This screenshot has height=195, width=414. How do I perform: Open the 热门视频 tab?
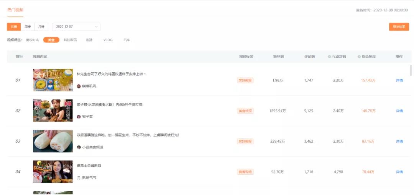15,10
